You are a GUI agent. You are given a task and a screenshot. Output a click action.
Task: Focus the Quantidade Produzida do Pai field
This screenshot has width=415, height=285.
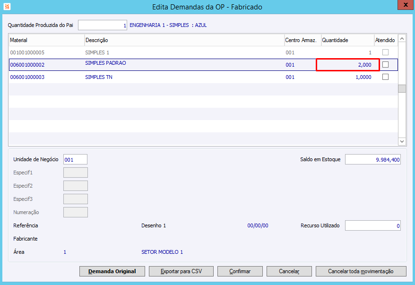pos(103,25)
